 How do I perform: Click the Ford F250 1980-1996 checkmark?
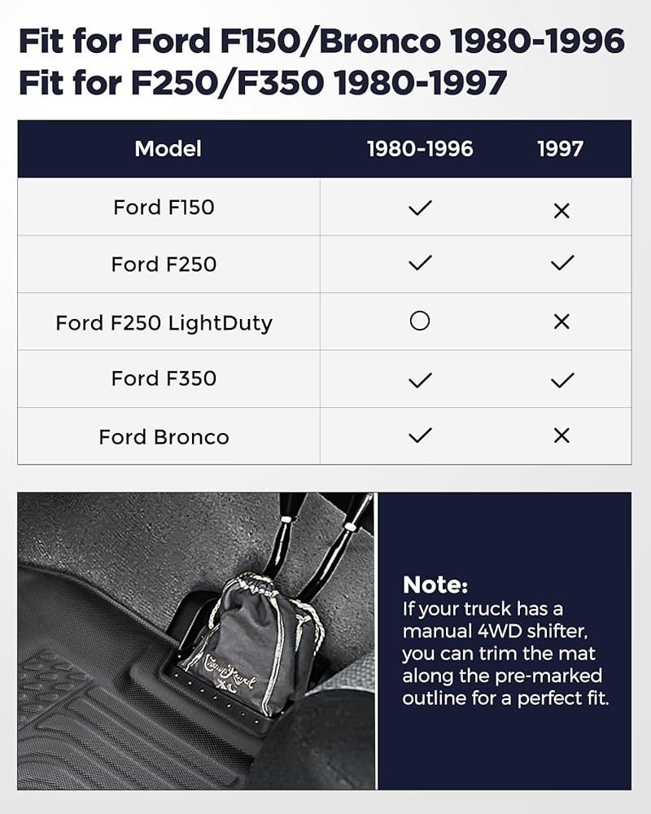pos(420,263)
